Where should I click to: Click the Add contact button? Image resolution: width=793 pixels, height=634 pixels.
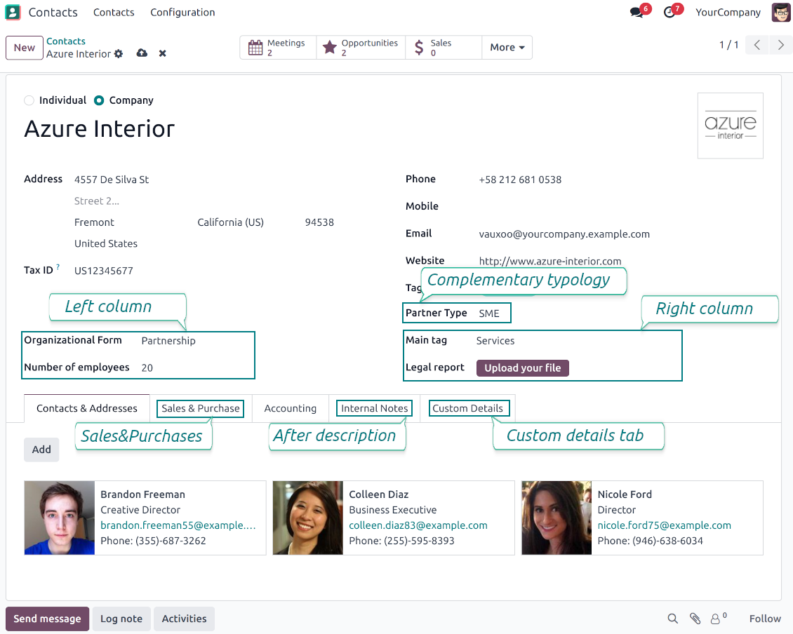(41, 450)
